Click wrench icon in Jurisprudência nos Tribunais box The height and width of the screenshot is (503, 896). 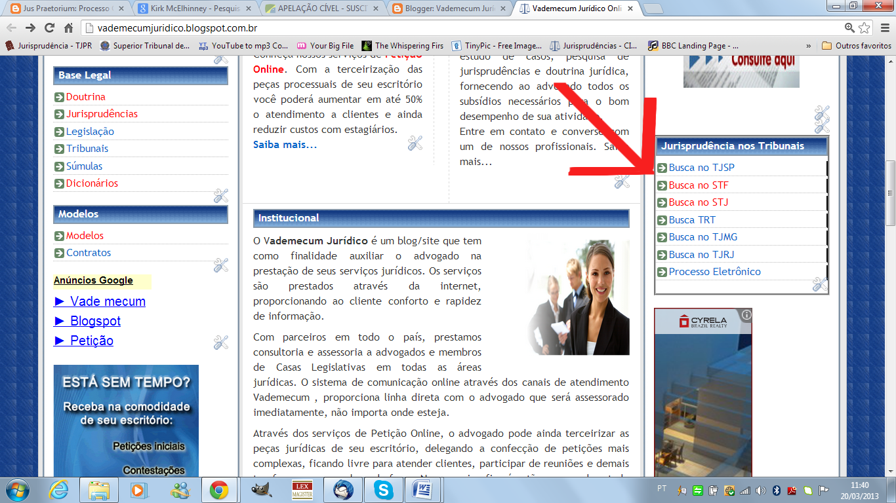click(x=820, y=284)
